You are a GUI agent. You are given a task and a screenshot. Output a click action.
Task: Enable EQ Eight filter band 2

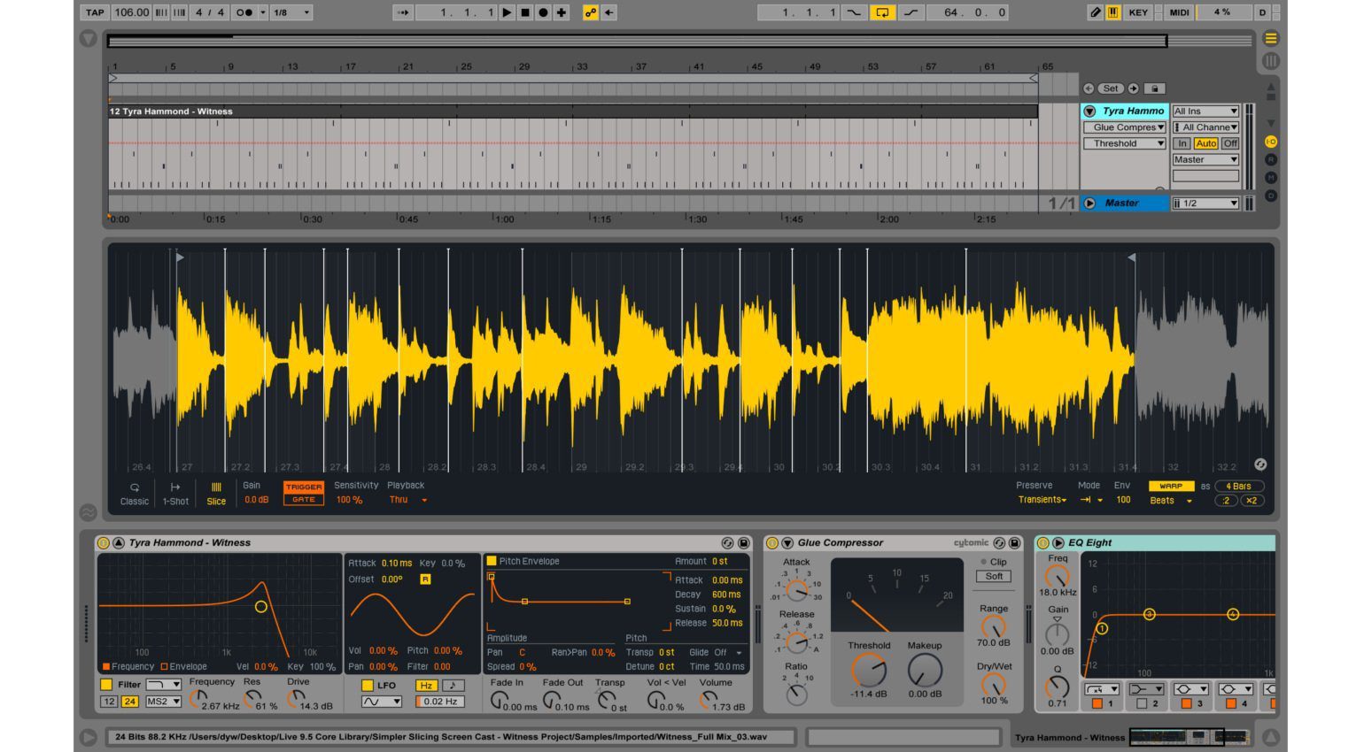pyautogui.click(x=1142, y=704)
